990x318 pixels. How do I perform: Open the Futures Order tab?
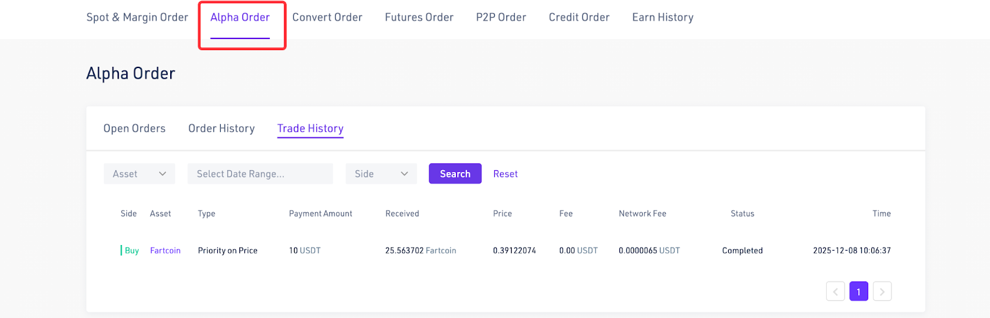point(419,17)
